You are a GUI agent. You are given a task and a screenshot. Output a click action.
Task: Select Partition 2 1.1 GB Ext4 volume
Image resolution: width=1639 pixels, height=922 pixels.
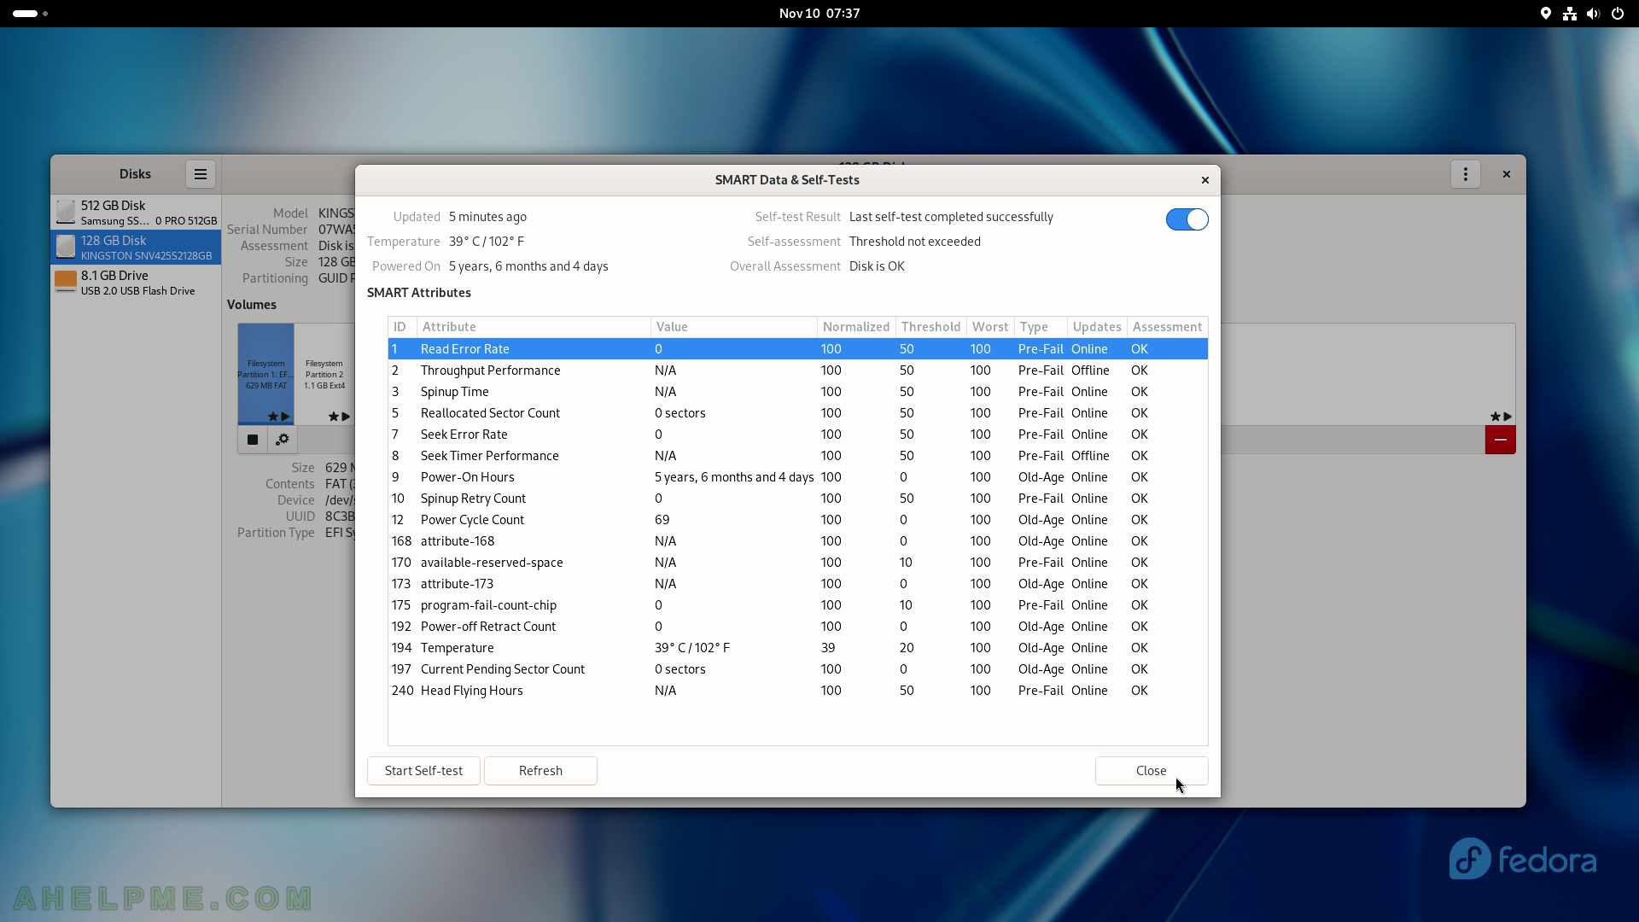tap(324, 374)
